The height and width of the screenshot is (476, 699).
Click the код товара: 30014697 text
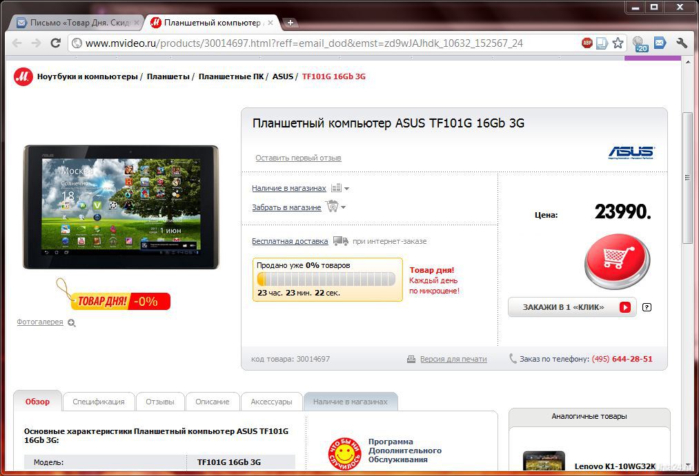coord(291,359)
